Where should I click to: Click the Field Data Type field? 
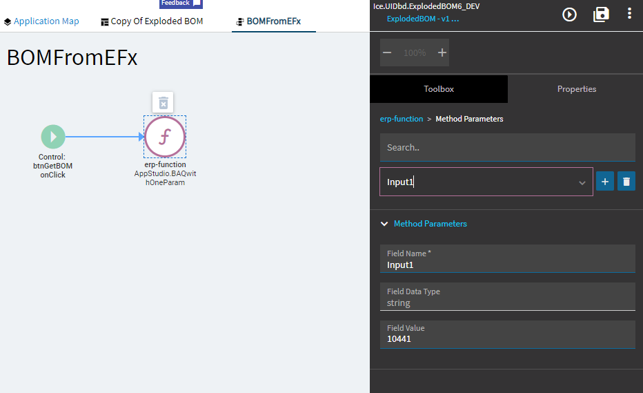coord(507,296)
